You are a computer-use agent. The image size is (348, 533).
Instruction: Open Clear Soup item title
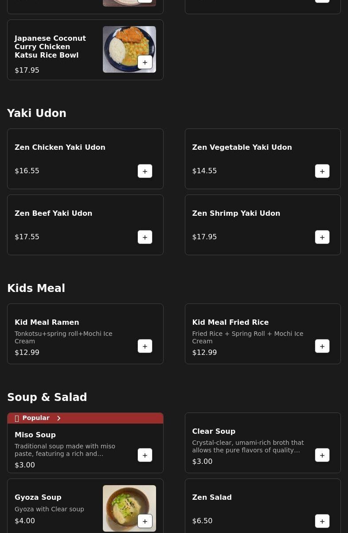pyautogui.click(x=214, y=432)
